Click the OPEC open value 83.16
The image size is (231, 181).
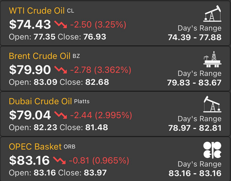coord(44,172)
